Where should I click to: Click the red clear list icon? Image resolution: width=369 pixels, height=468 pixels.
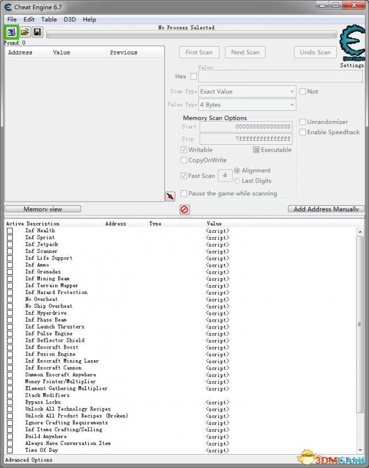point(184,210)
